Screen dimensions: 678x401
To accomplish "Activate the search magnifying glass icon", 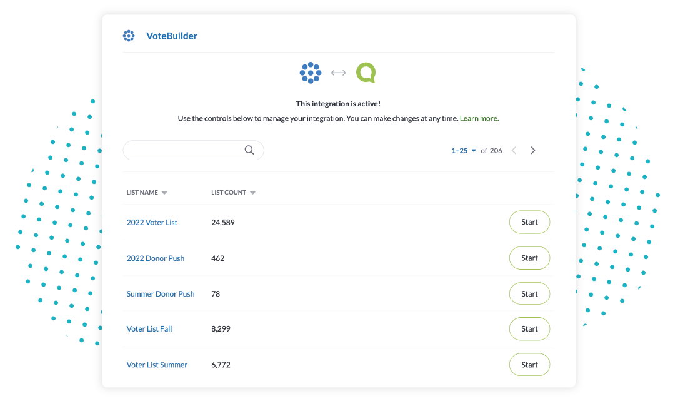I will coord(249,150).
